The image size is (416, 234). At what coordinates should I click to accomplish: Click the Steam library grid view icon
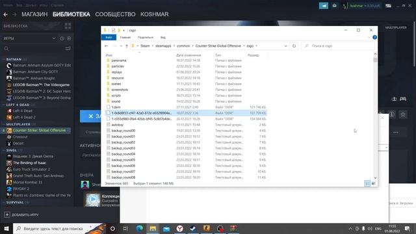click(68, 26)
